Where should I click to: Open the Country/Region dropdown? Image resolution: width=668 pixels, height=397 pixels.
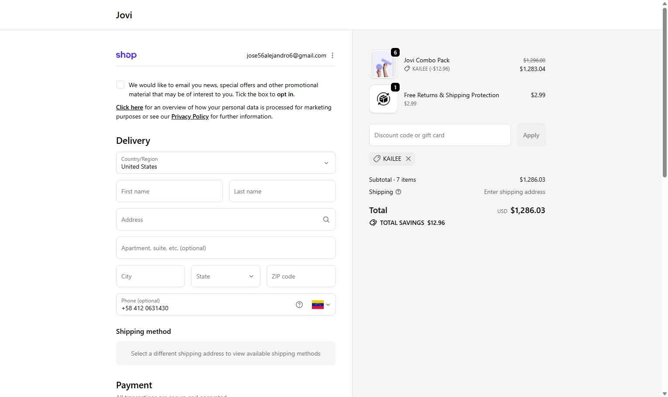point(226,163)
